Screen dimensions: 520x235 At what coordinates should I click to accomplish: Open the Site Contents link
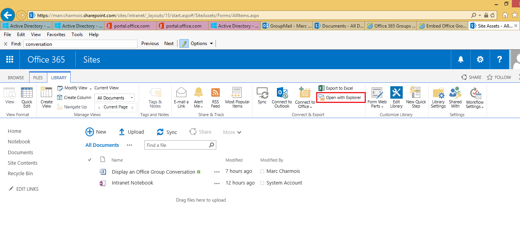(23, 163)
